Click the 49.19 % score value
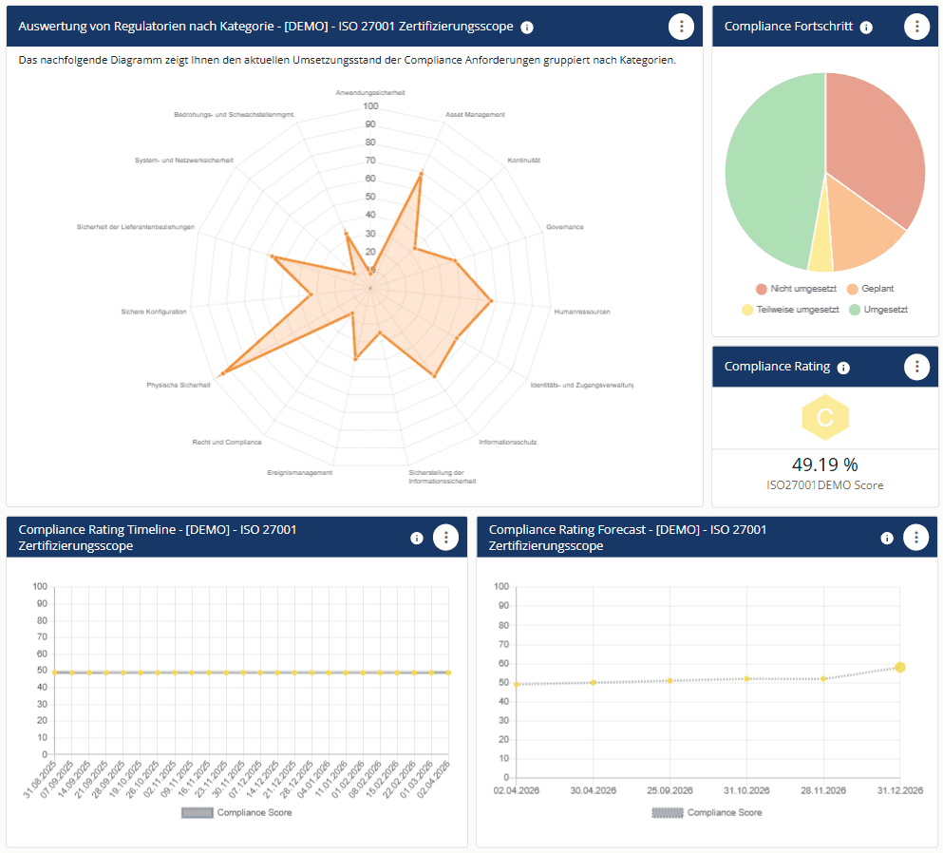This screenshot has height=853, width=943. (824, 464)
